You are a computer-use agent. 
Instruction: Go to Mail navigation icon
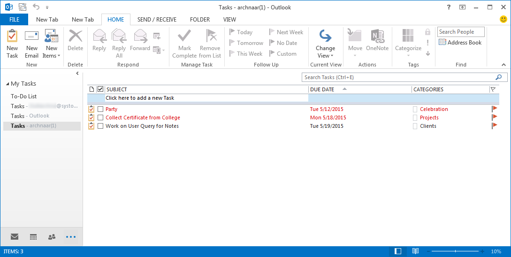pyautogui.click(x=15, y=237)
